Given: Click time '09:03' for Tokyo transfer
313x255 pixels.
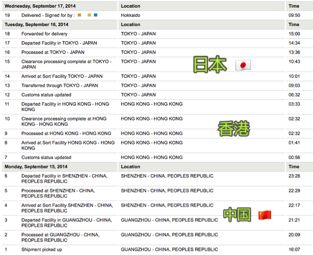Looking at the screenshot, I should tap(294, 86).
